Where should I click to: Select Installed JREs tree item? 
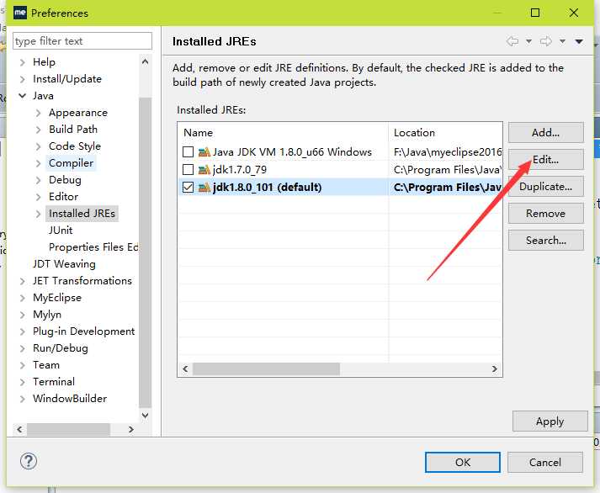[x=82, y=214]
